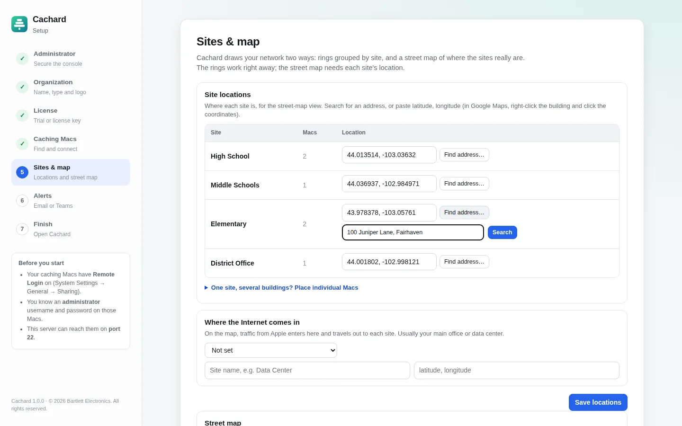Open the License setup step
682x426 pixels.
click(71, 115)
